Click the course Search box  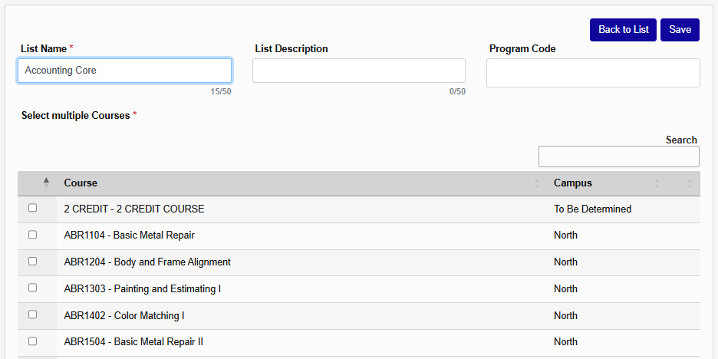click(618, 156)
